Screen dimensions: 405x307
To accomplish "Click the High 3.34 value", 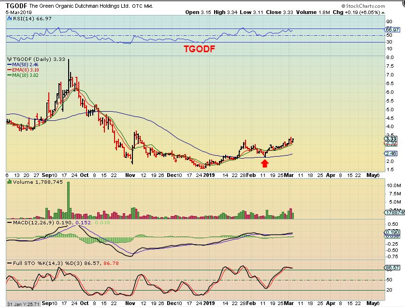I will click(x=226, y=12).
